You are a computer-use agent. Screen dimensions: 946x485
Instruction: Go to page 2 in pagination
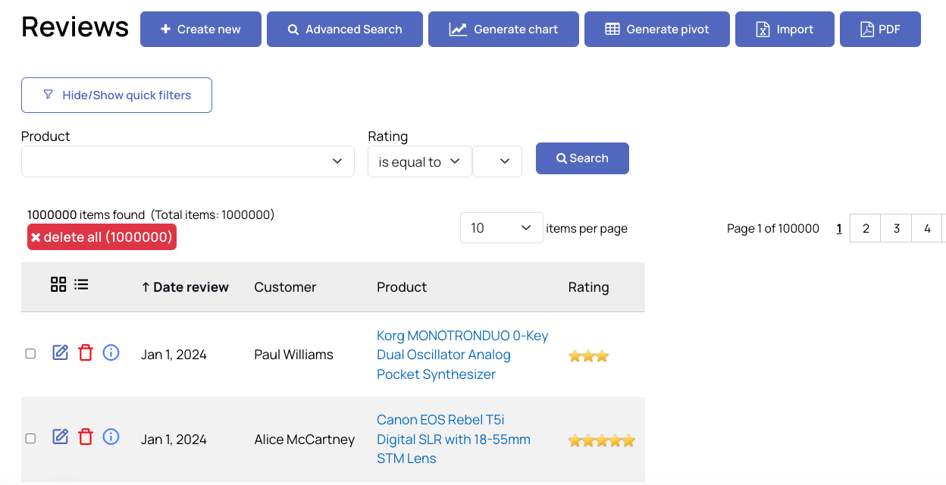(x=866, y=228)
